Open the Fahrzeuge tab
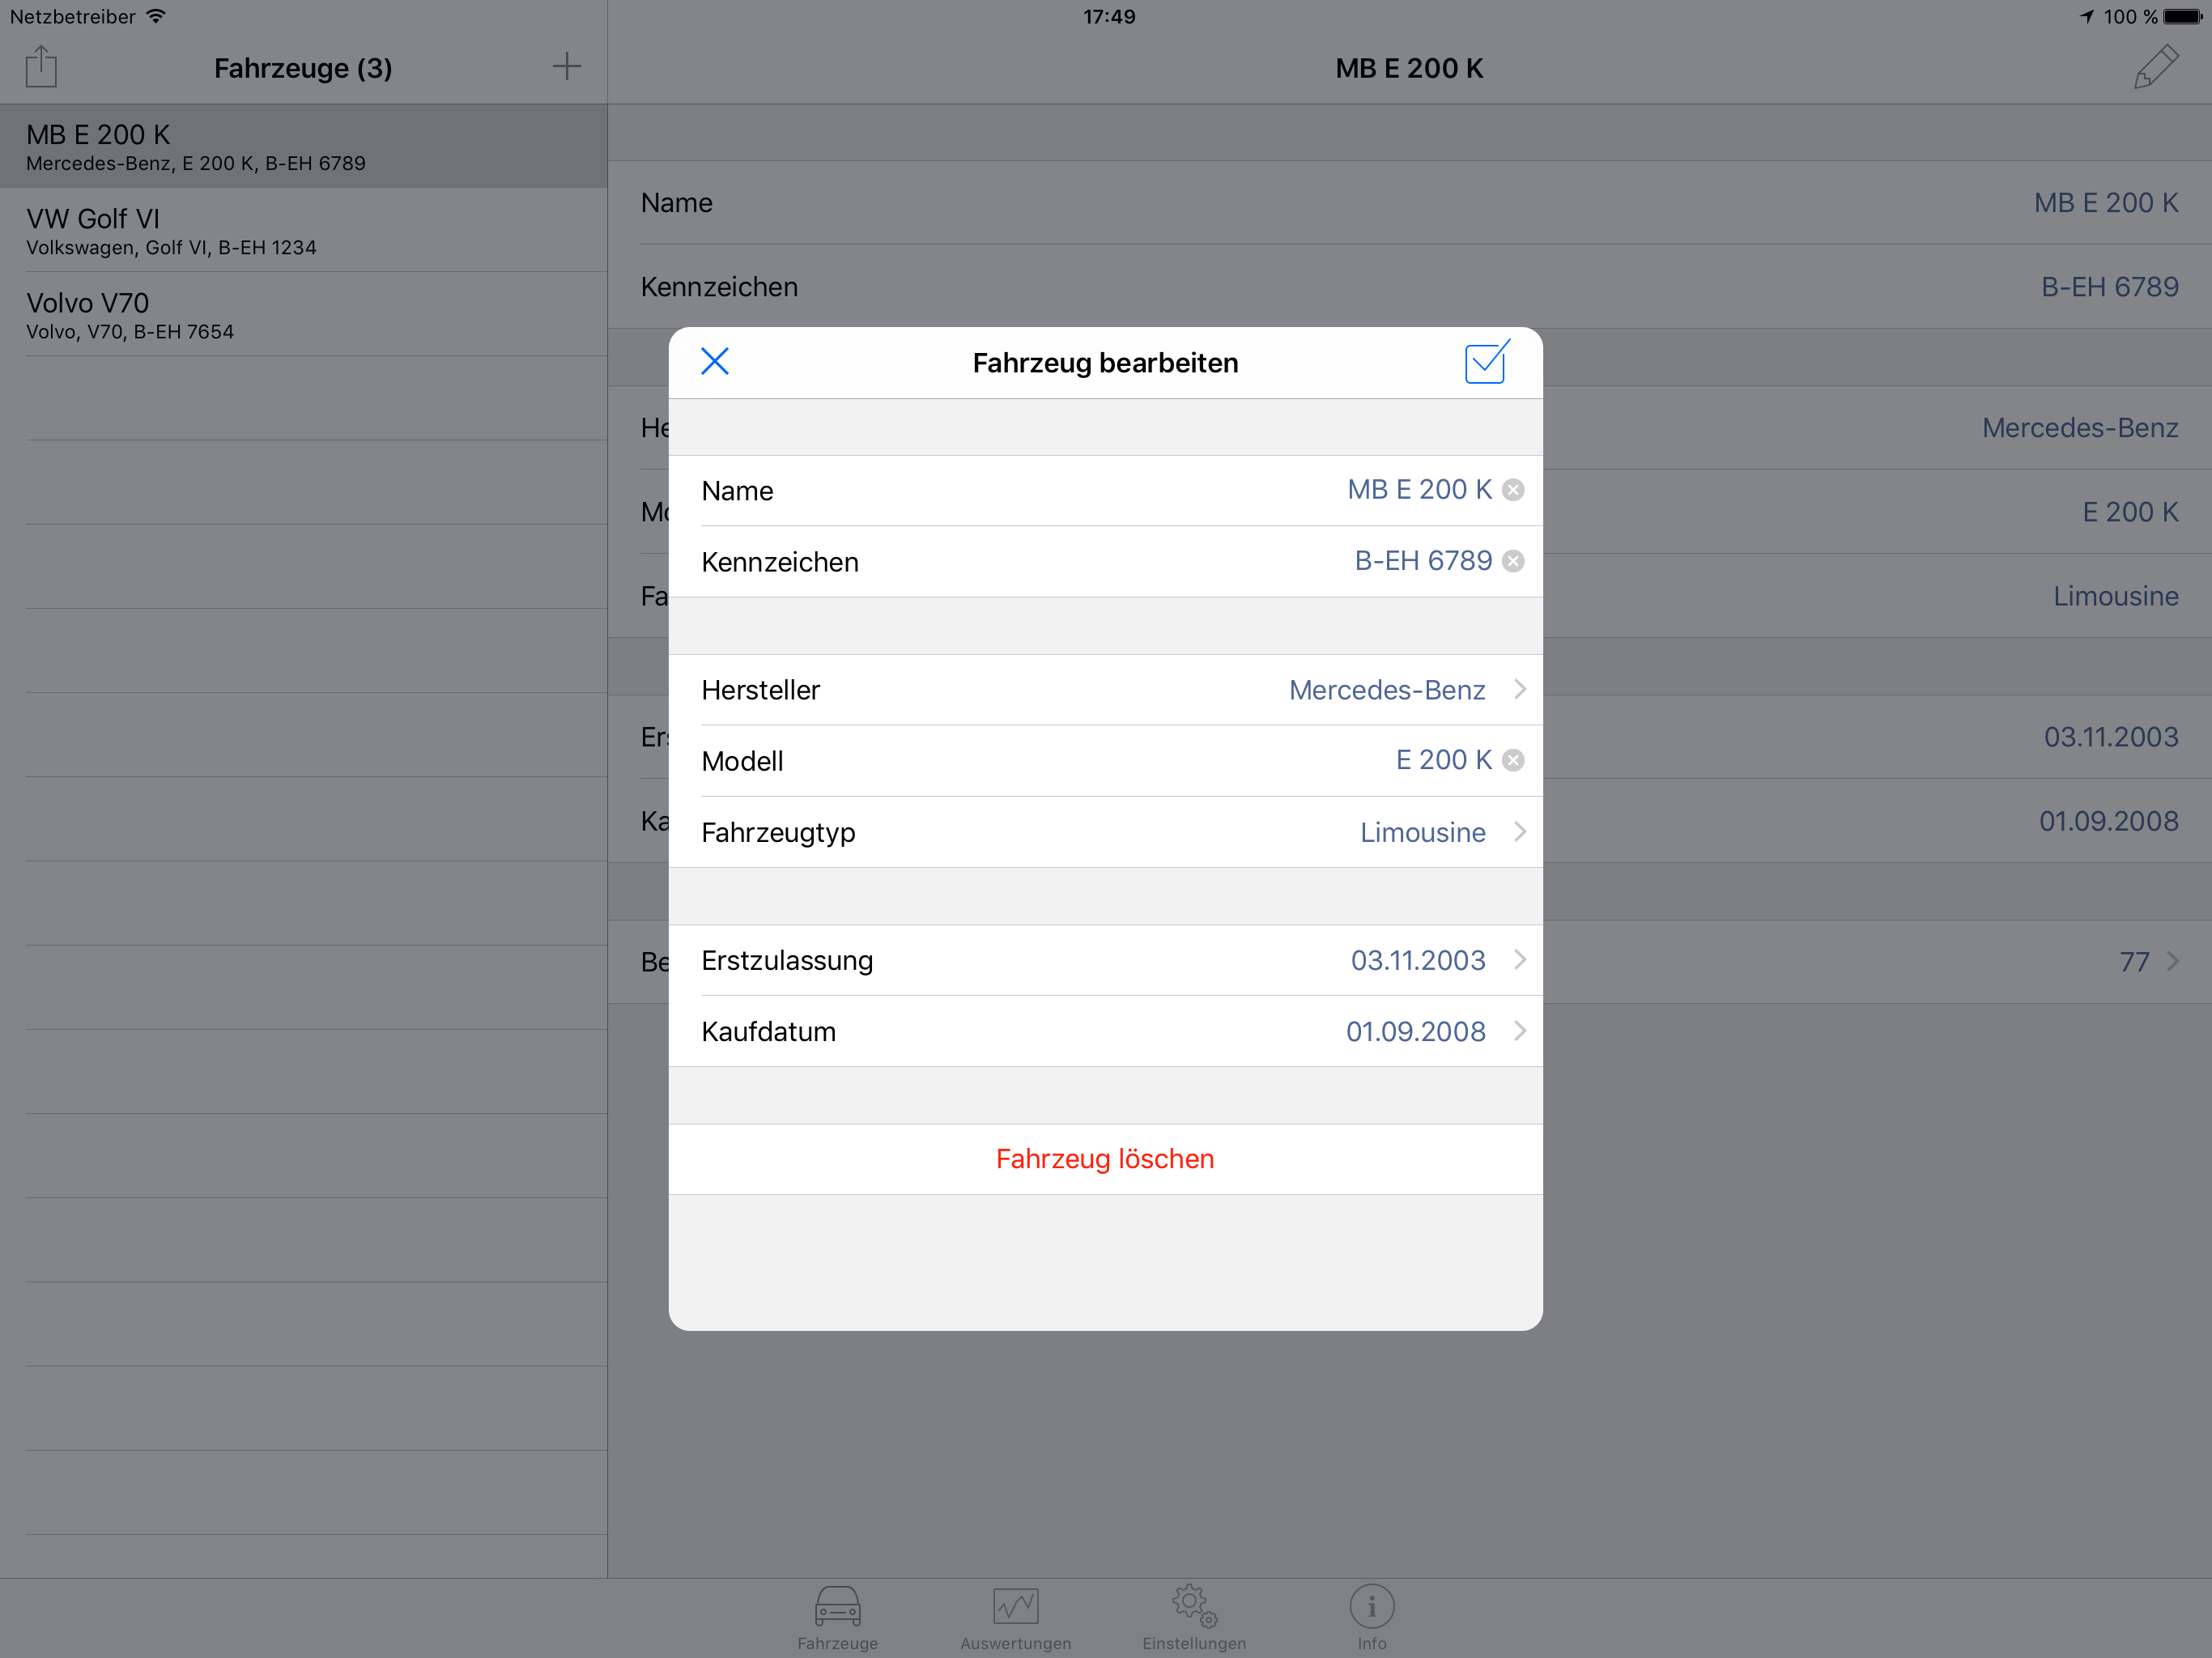Screen dimensions: 2212x1658 click(x=837, y=1617)
